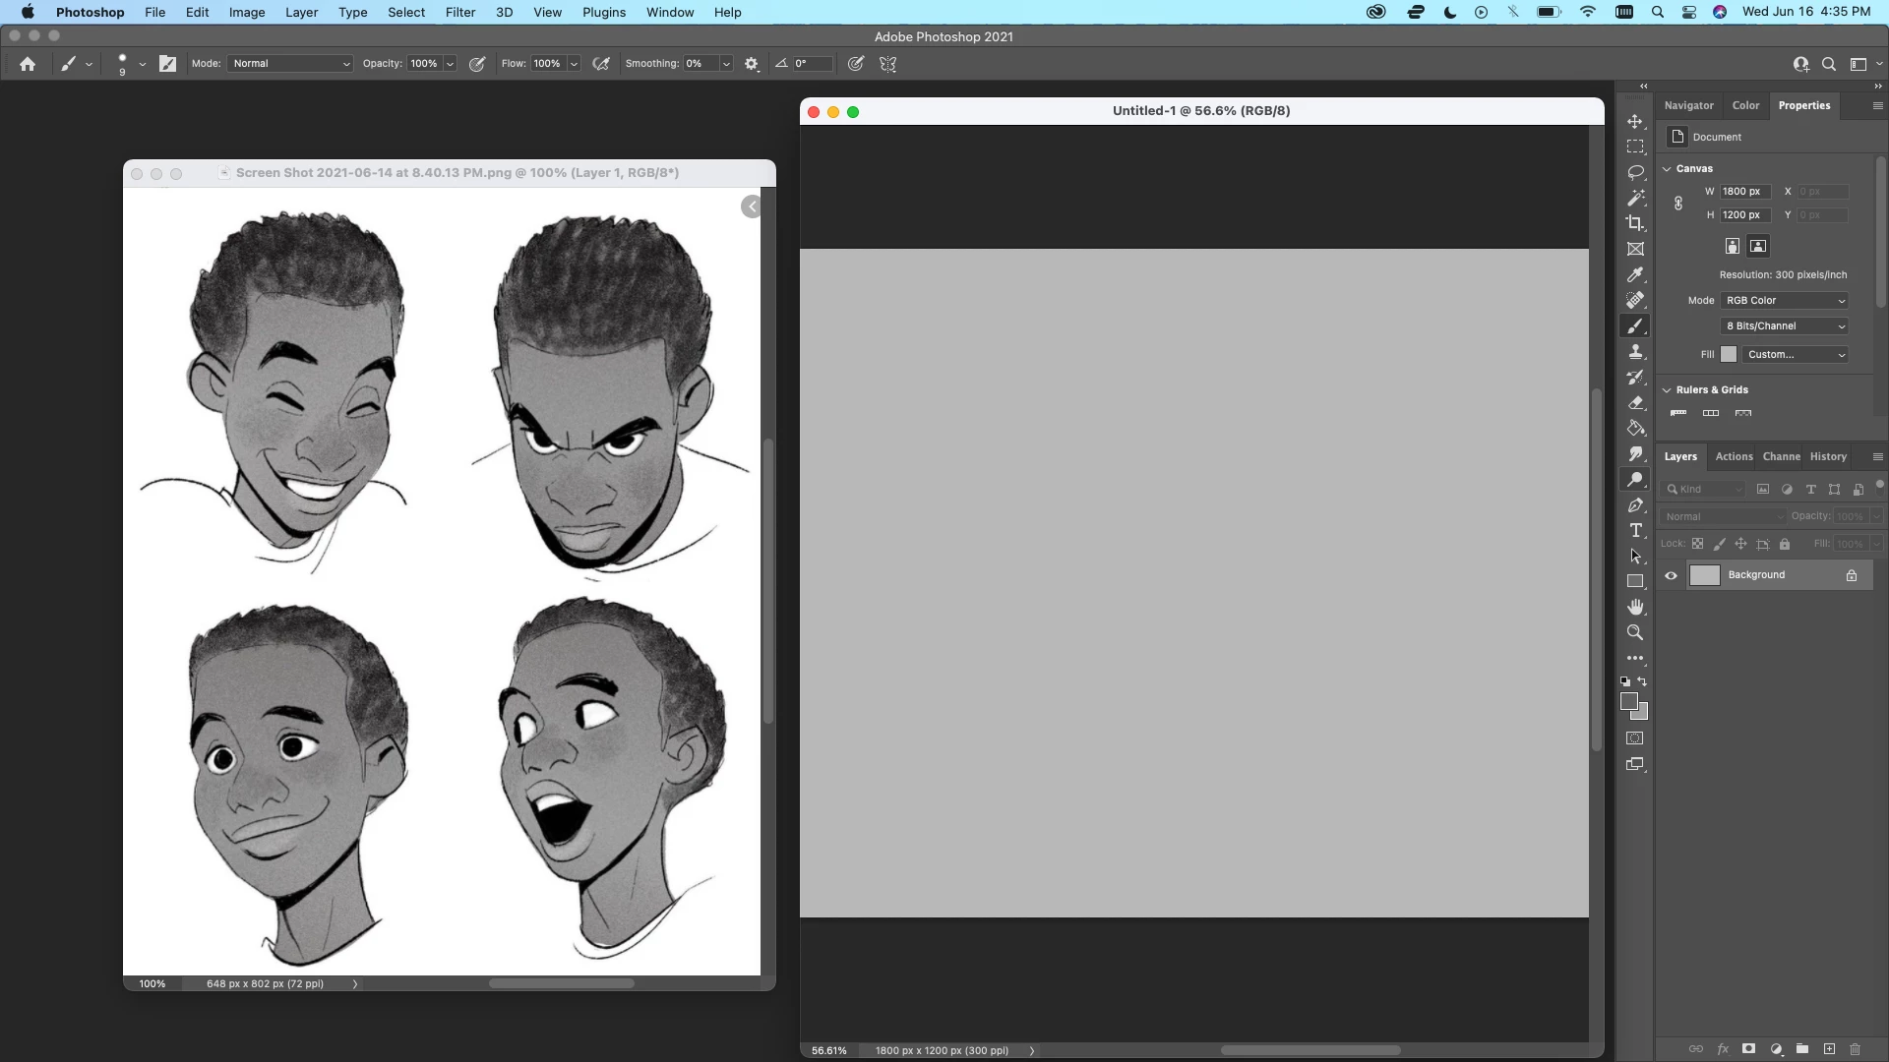Select the Type tool
The image size is (1889, 1062).
pyautogui.click(x=1635, y=530)
